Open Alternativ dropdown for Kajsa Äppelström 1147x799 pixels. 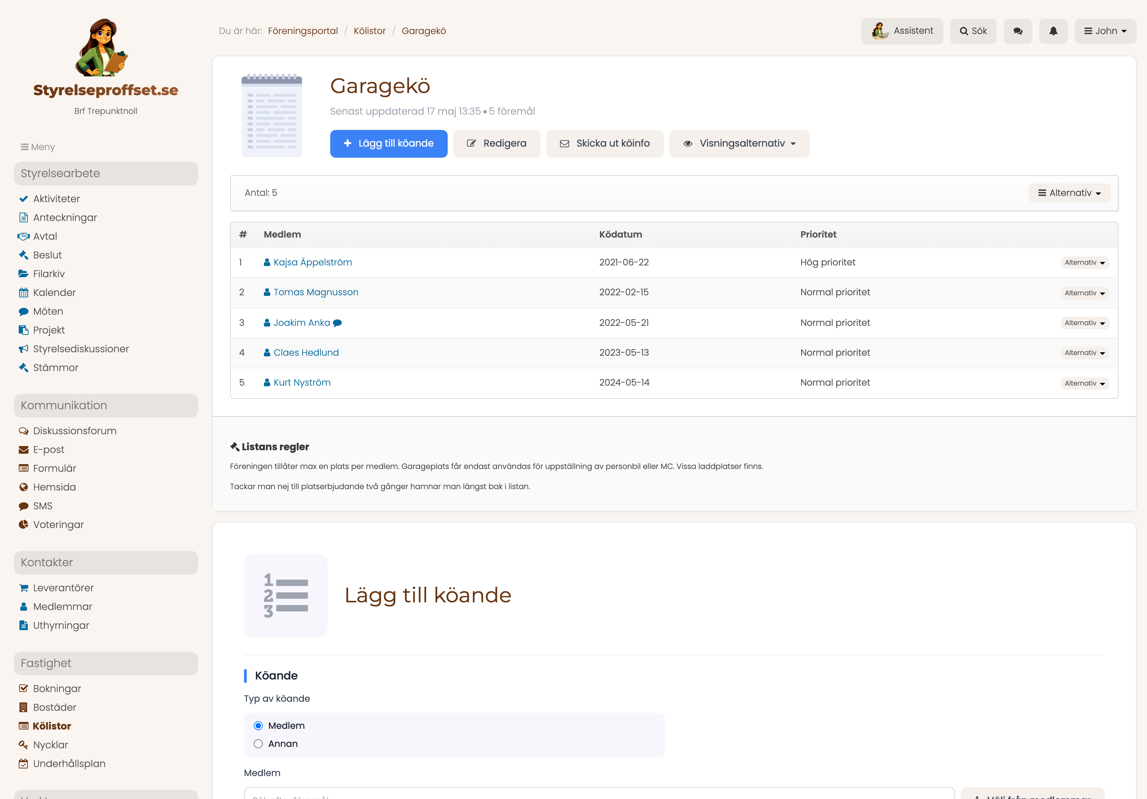pos(1084,263)
